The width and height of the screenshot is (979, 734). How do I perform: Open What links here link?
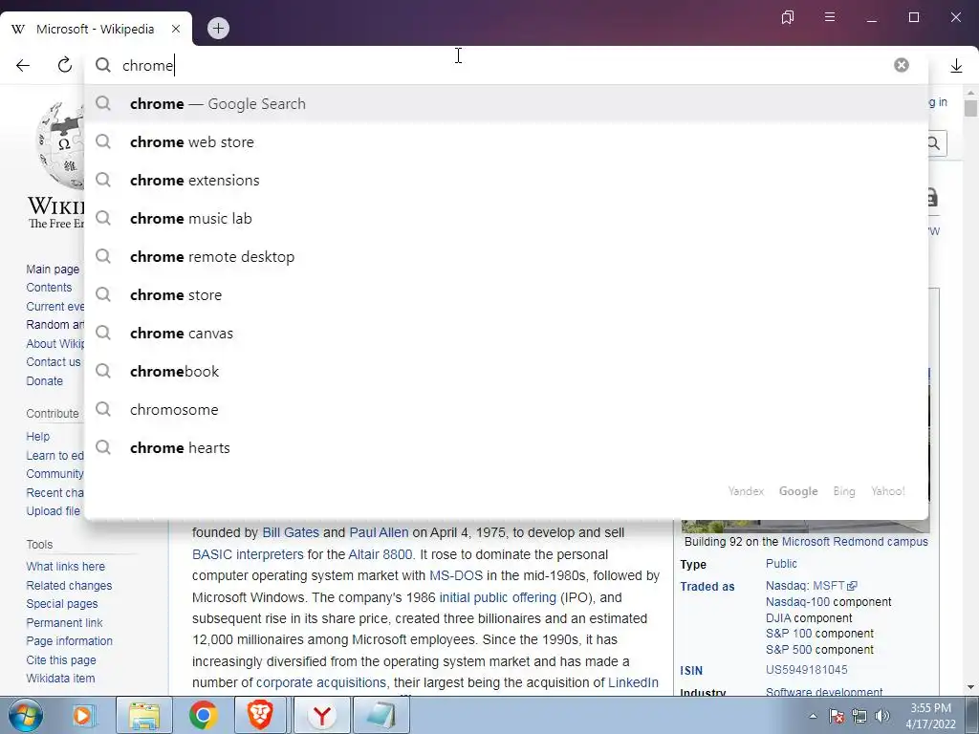pyautogui.click(x=66, y=566)
